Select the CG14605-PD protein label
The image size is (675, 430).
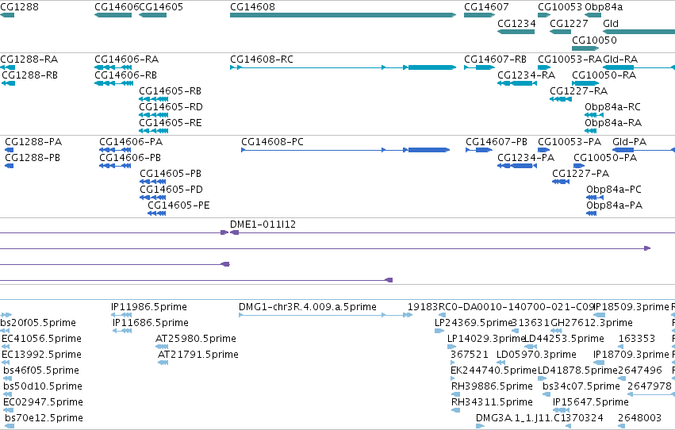pos(171,190)
